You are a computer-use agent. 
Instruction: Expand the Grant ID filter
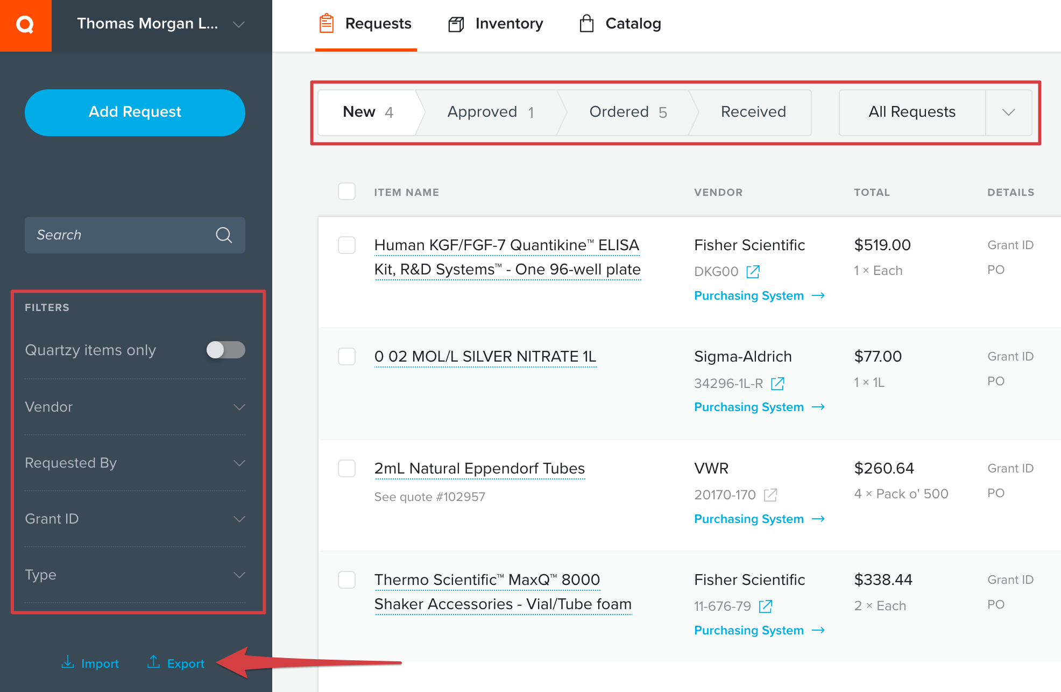[135, 519]
